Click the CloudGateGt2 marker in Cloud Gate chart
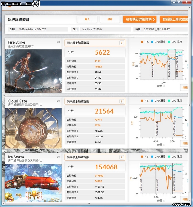The width and height of the screenshot is (193, 207). [157, 128]
